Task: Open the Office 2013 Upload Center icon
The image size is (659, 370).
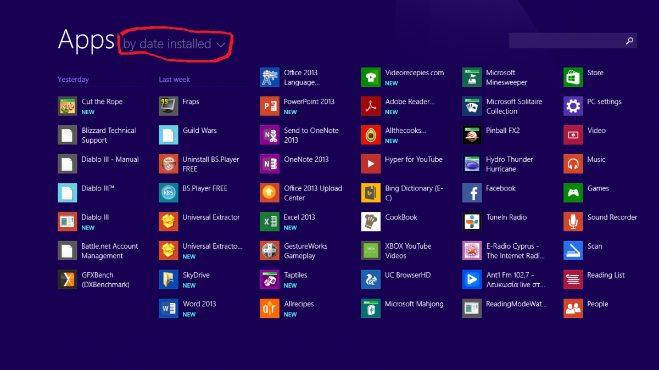Action: point(270,193)
